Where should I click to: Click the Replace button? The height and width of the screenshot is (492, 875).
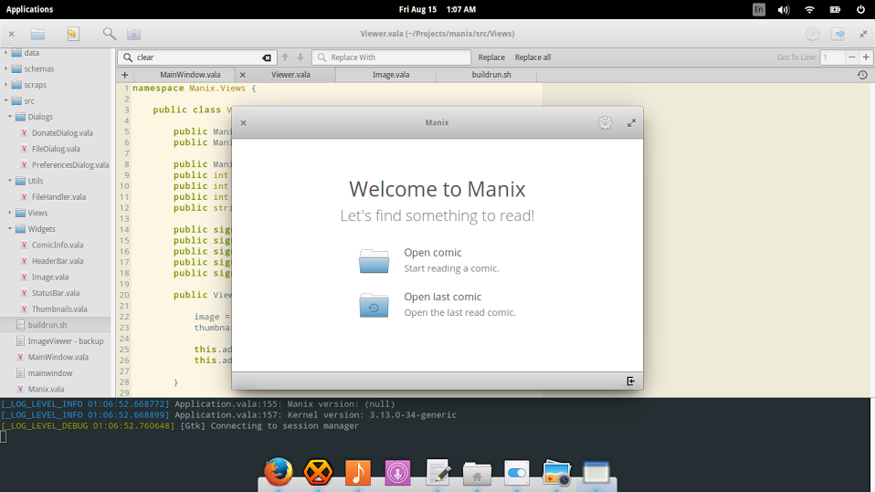coord(491,58)
